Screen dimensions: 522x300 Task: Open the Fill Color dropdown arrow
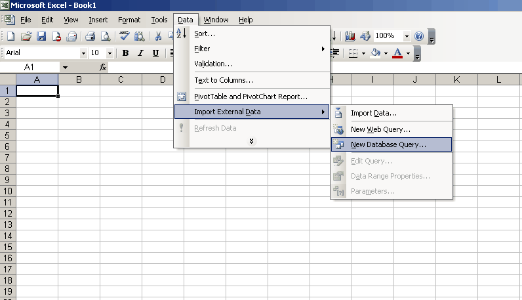tap(386, 53)
